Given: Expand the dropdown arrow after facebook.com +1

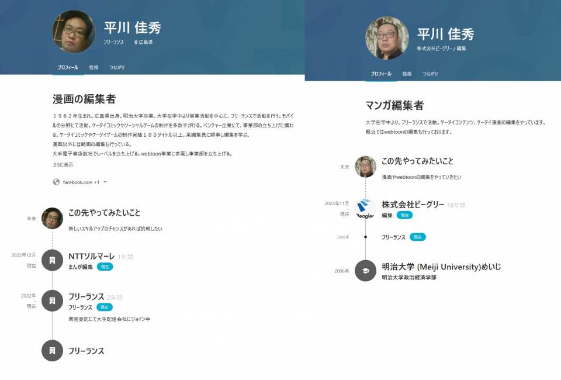Looking at the screenshot, I should click(x=105, y=182).
